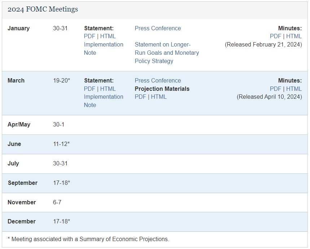Image resolution: width=310 pixels, height=249 pixels.
Task: Open January Statement PDF link
Action: coord(89,36)
